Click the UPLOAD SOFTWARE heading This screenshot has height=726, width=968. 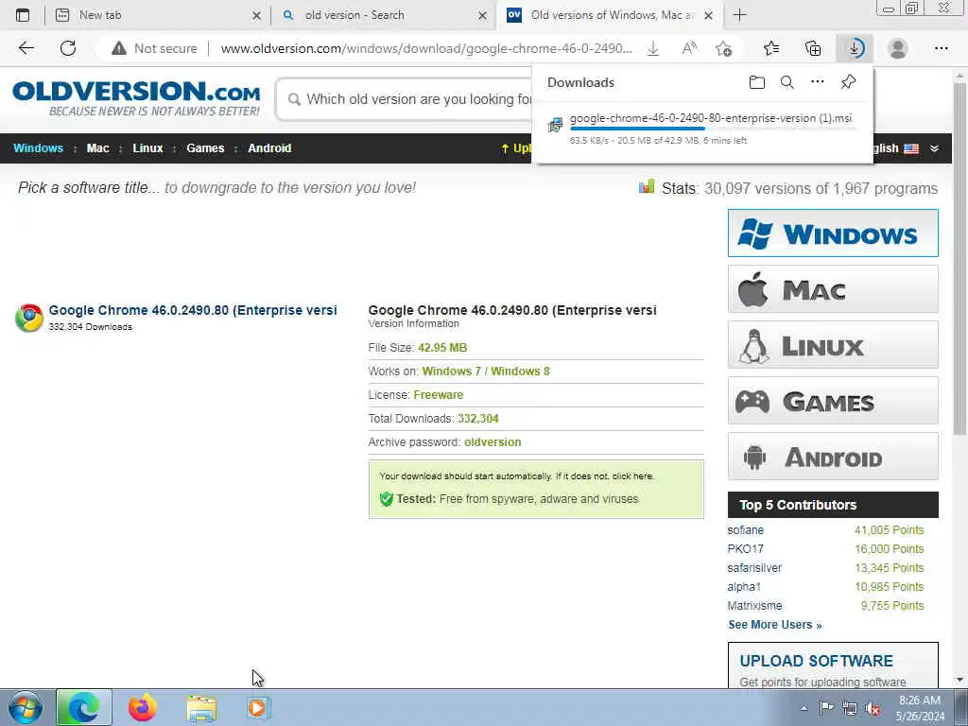(x=816, y=661)
